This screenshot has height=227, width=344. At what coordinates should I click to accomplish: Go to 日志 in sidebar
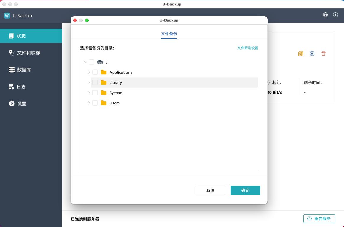coord(21,87)
